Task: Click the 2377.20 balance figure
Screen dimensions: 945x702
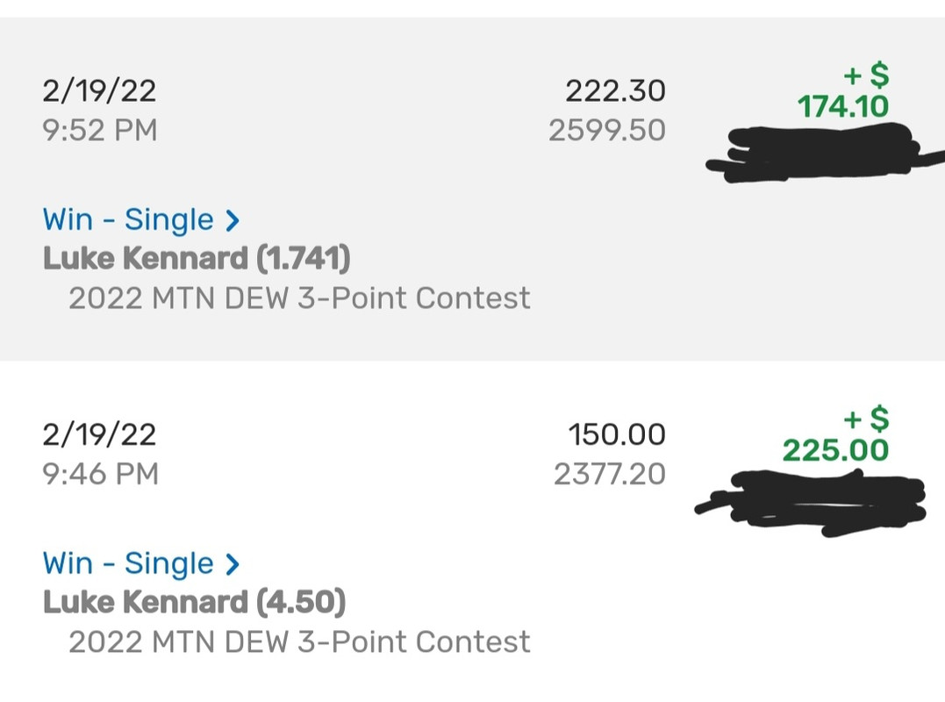Action: pyautogui.click(x=610, y=475)
